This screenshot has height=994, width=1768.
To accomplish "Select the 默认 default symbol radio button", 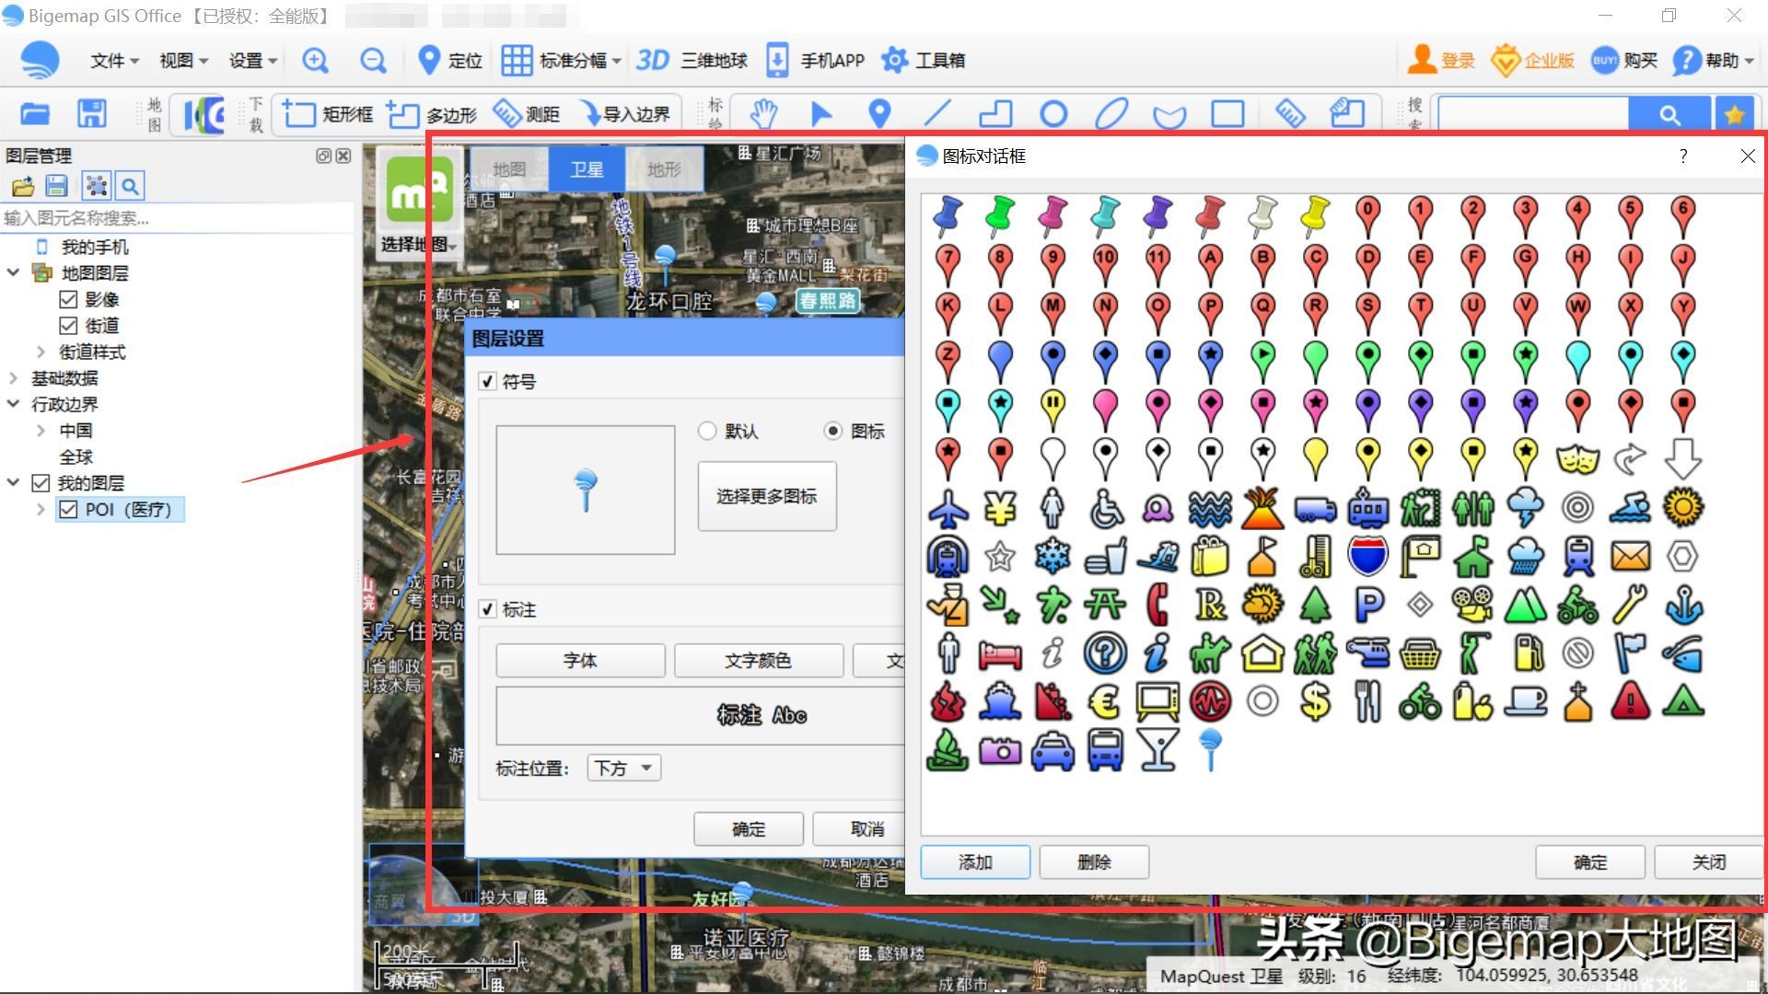I will (x=707, y=431).
